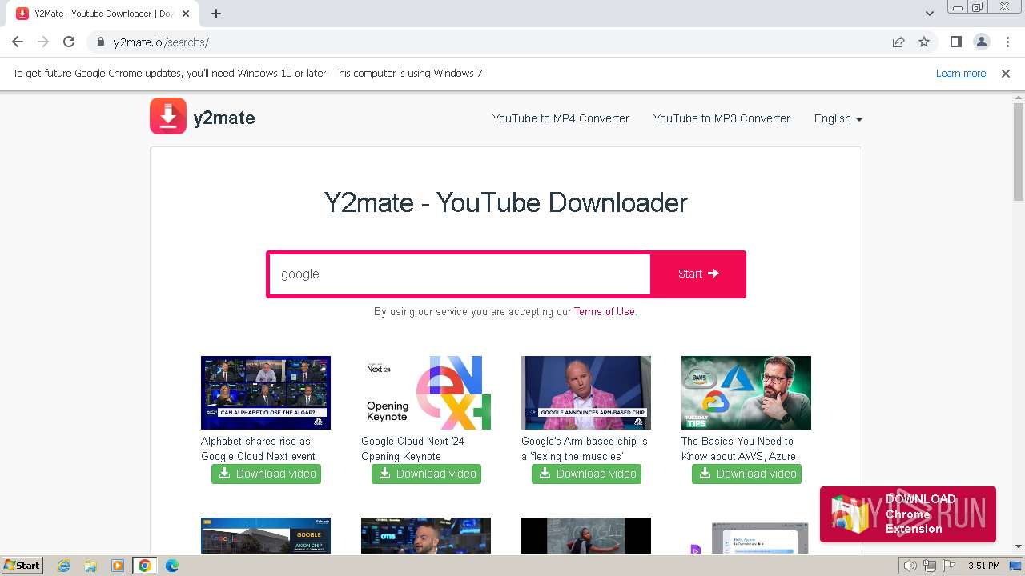Open Windows Media Player from the taskbar
1025x576 pixels.
coord(118,566)
